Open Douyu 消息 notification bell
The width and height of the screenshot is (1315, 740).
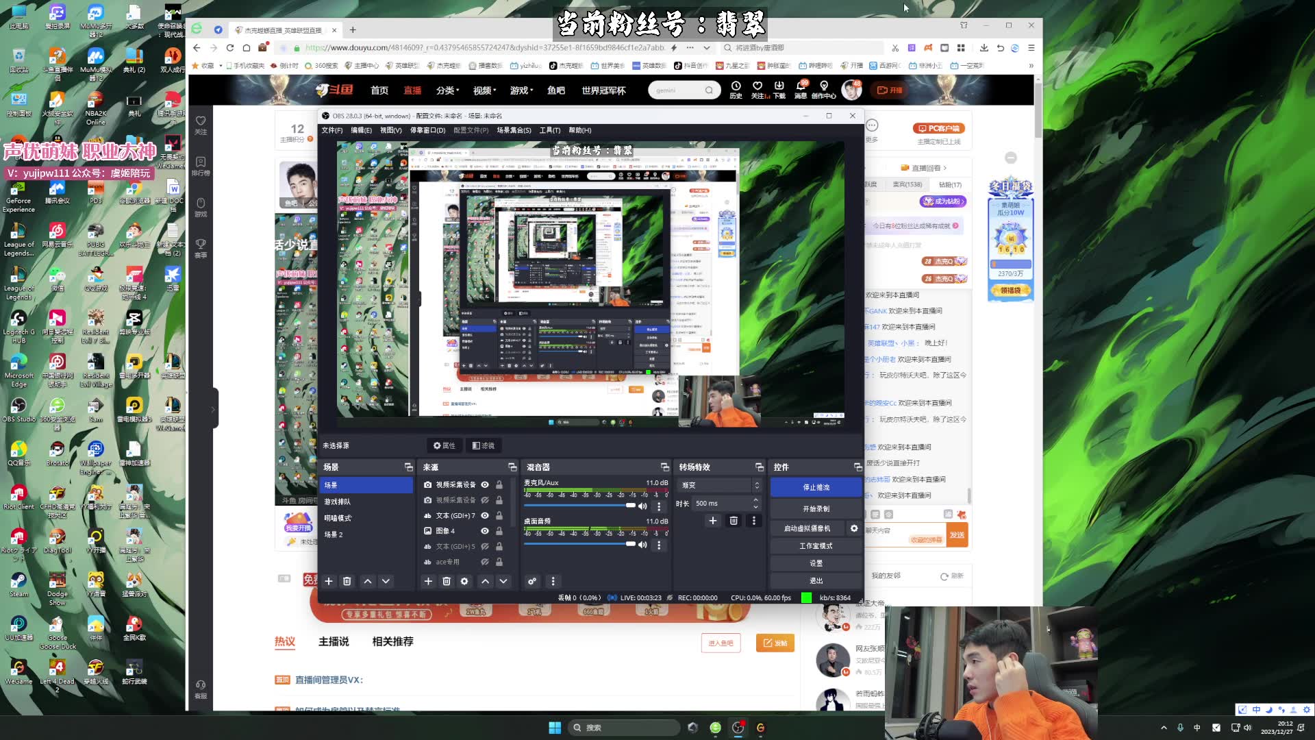(x=801, y=89)
